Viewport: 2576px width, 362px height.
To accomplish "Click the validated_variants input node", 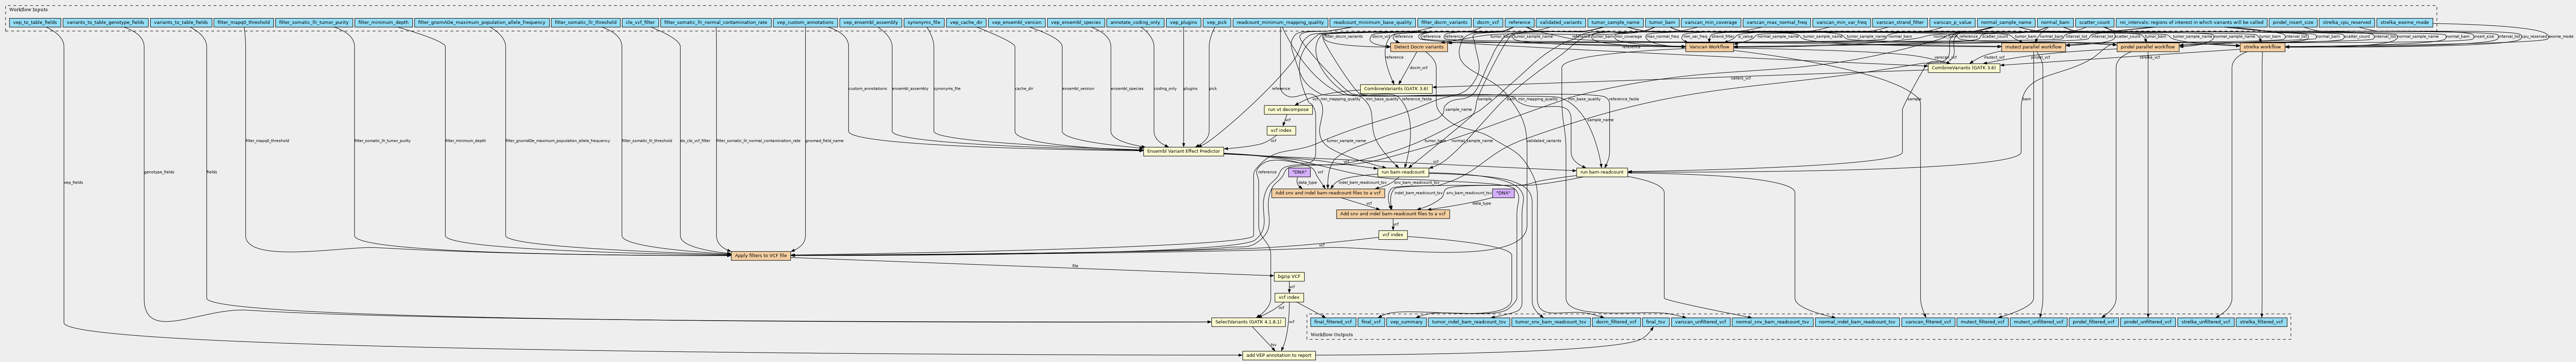I will tap(1561, 22).
